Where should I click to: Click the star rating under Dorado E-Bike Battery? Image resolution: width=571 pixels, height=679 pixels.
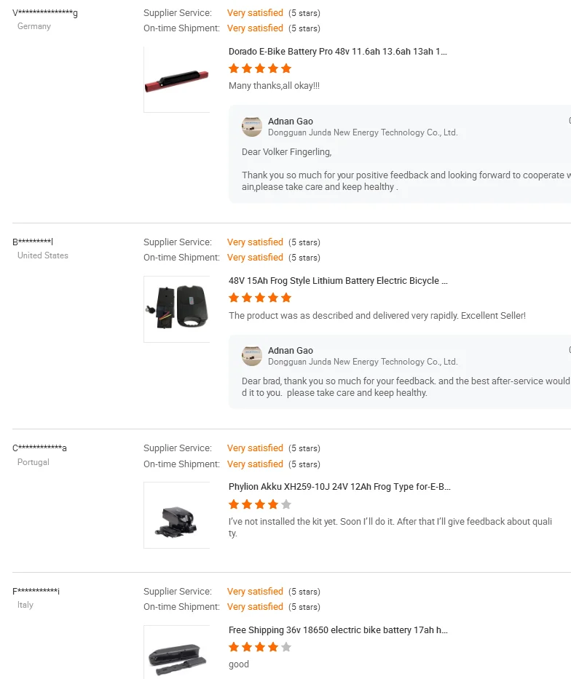(x=260, y=68)
